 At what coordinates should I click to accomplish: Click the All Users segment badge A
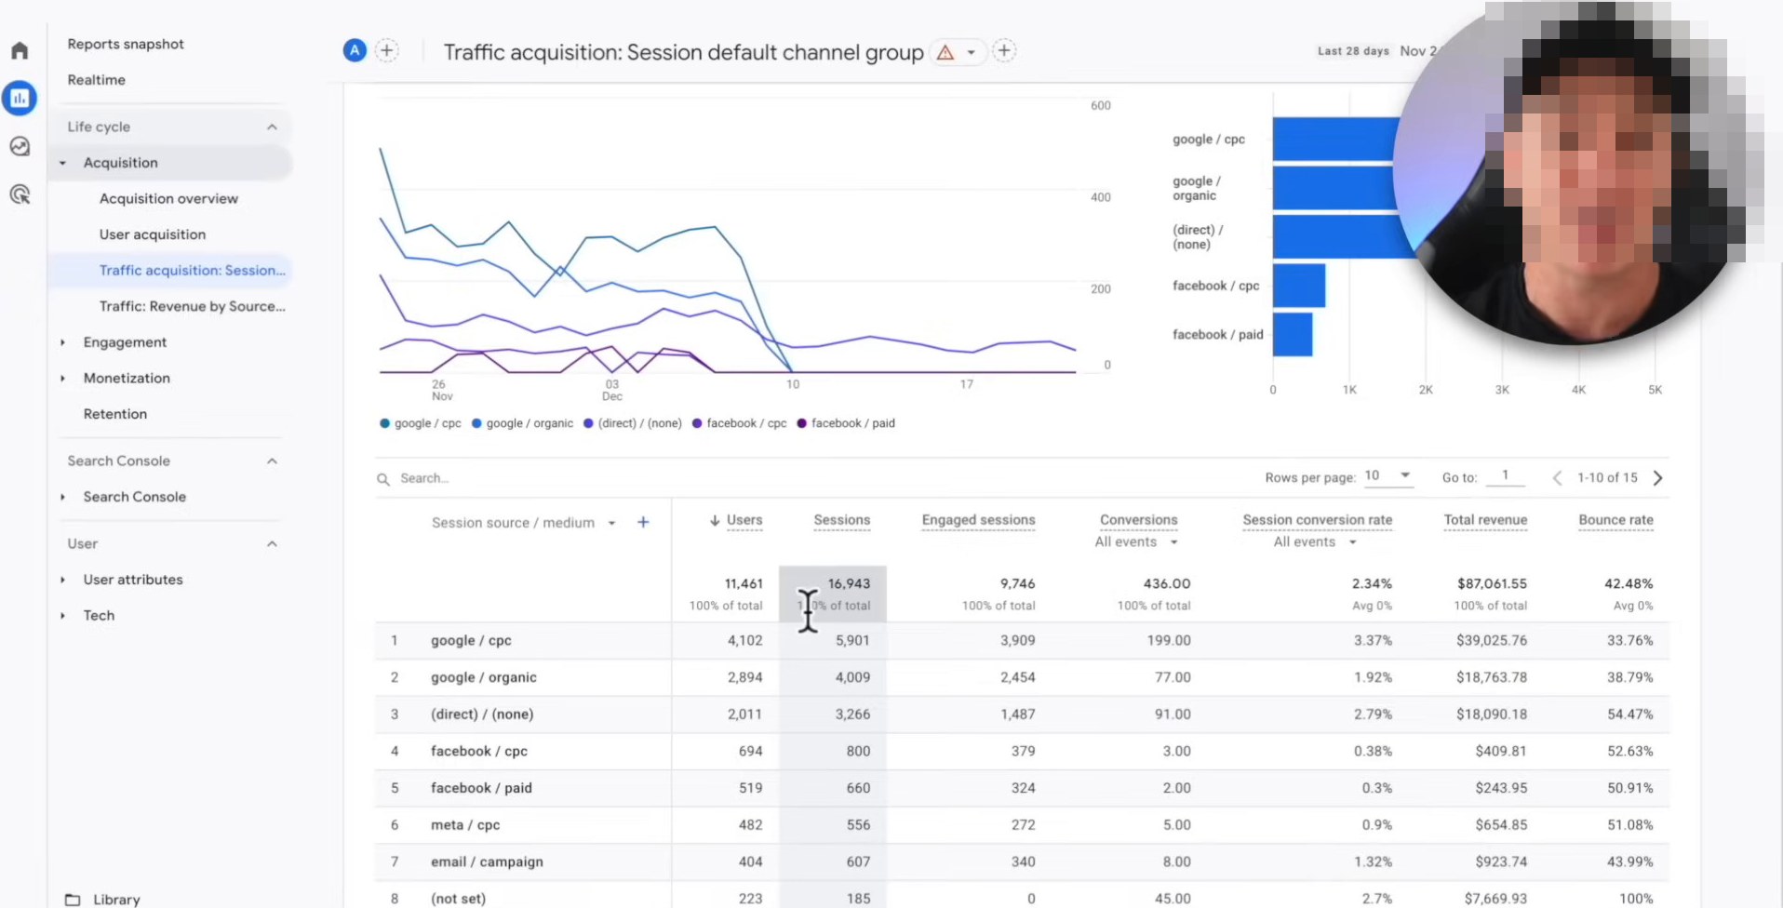(x=355, y=51)
